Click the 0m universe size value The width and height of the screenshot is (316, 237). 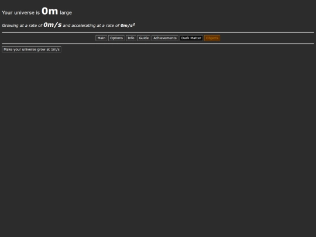coord(50,11)
